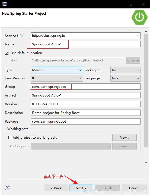The image size is (150, 196).
Task: Expand the Type dropdown showing Maven
Action: coord(57,70)
